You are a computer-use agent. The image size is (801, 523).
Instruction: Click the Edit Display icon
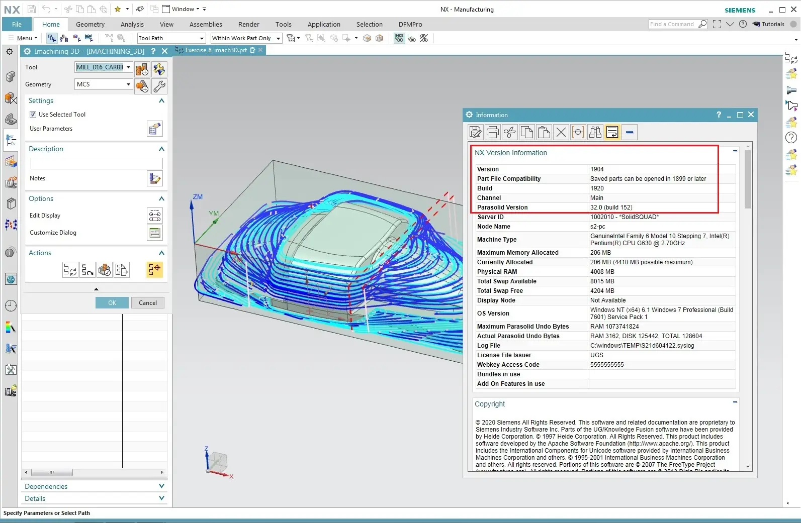click(x=155, y=216)
